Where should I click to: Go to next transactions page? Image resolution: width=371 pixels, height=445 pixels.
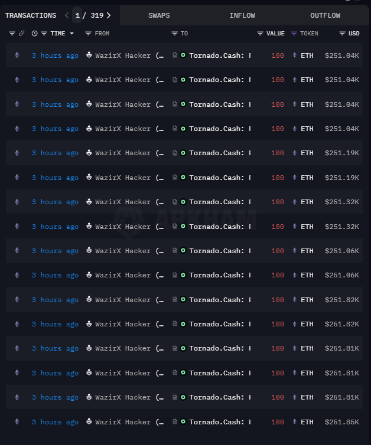[x=109, y=15]
